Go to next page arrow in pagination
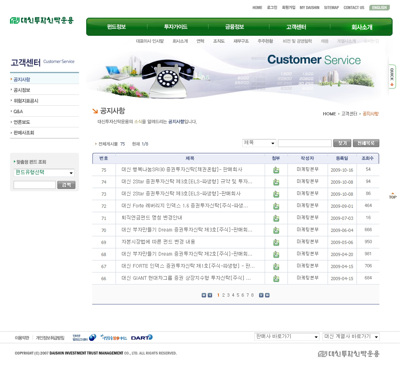Viewport: 401px width, 373px height. (x=261, y=295)
